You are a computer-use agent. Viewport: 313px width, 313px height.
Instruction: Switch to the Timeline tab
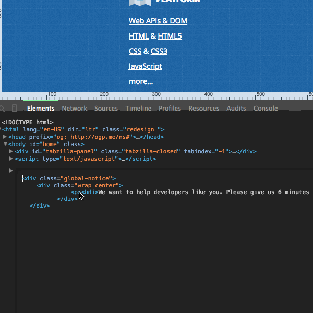coord(138,108)
